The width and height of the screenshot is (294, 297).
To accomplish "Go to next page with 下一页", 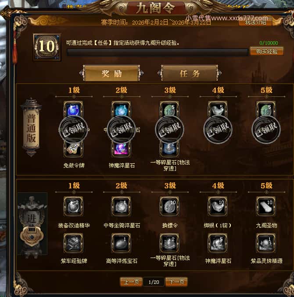I will click(176, 282).
